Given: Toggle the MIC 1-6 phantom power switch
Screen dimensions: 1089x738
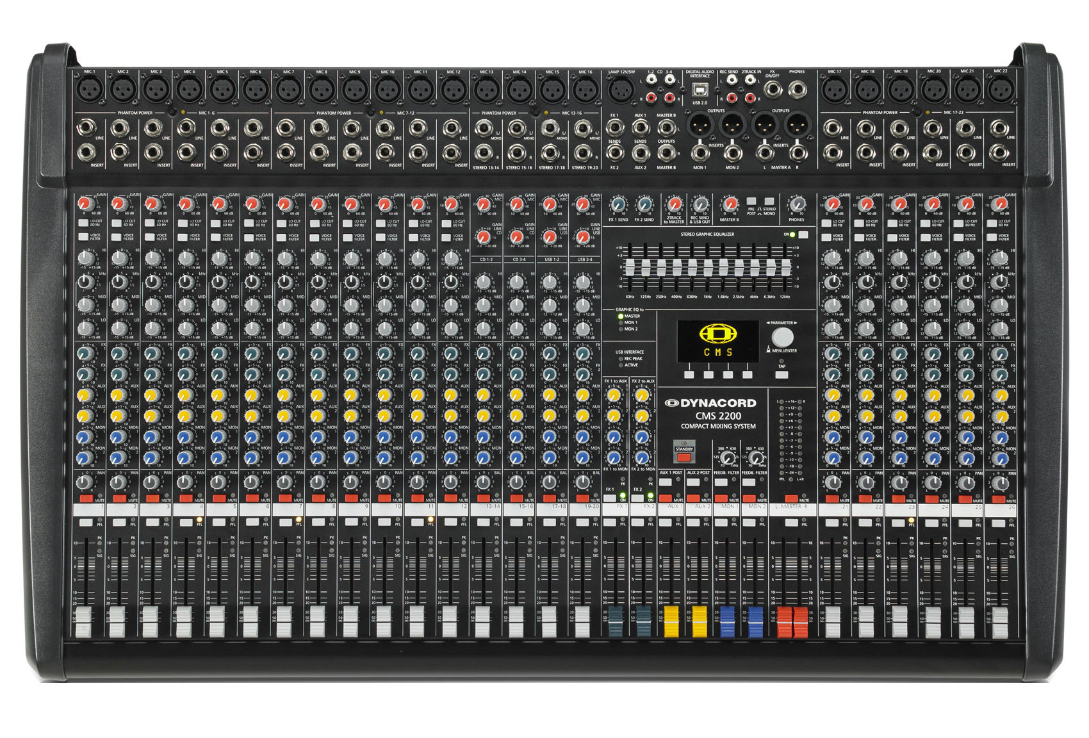Looking at the screenshot, I should (x=173, y=113).
